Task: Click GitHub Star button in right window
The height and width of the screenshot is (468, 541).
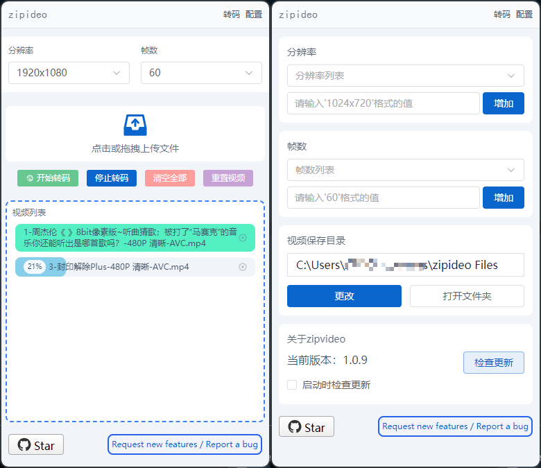Action: (x=307, y=427)
